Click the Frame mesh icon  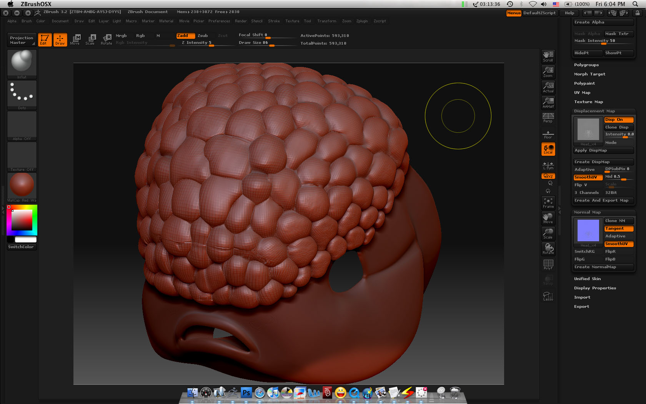click(548, 203)
